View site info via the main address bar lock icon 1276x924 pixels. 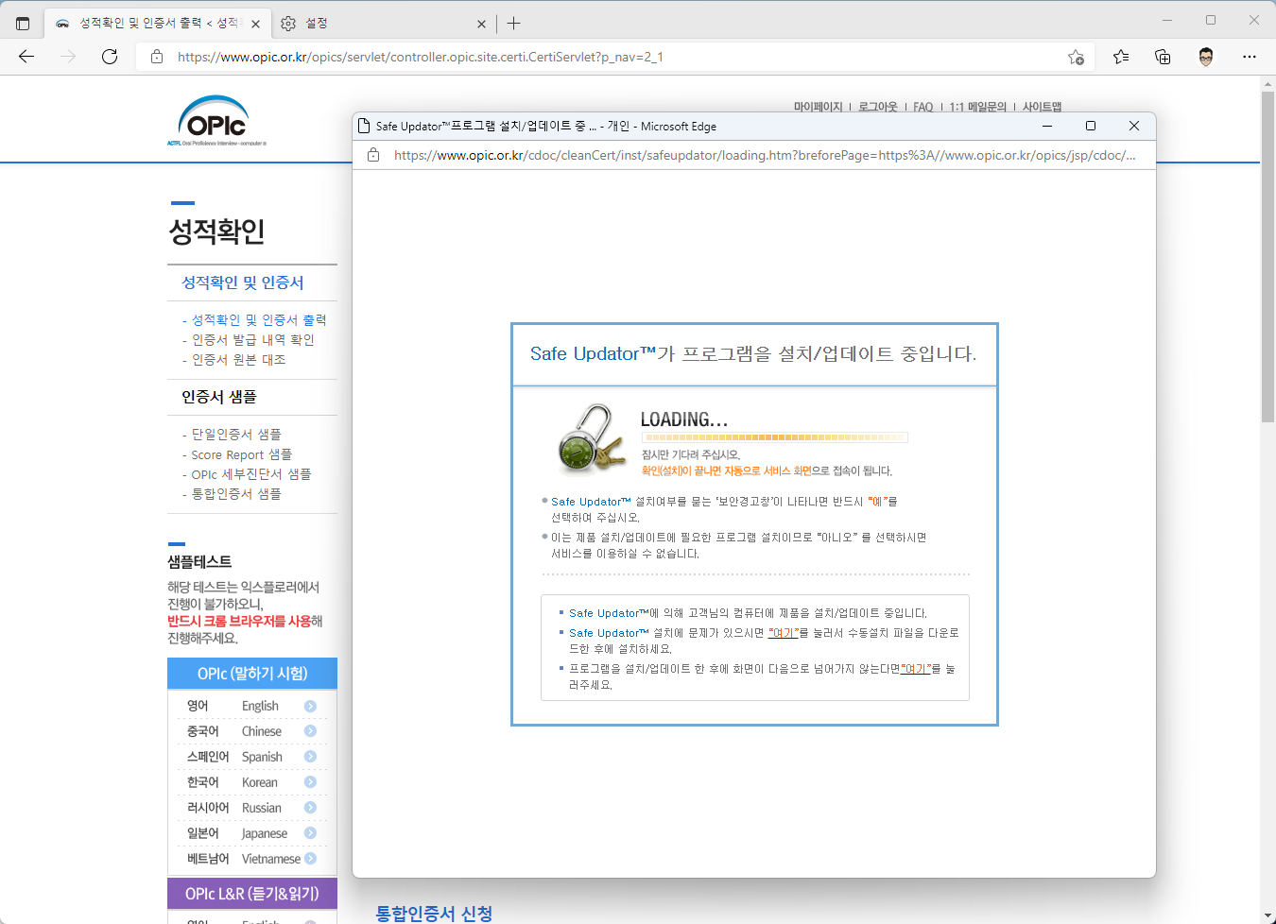coord(157,57)
